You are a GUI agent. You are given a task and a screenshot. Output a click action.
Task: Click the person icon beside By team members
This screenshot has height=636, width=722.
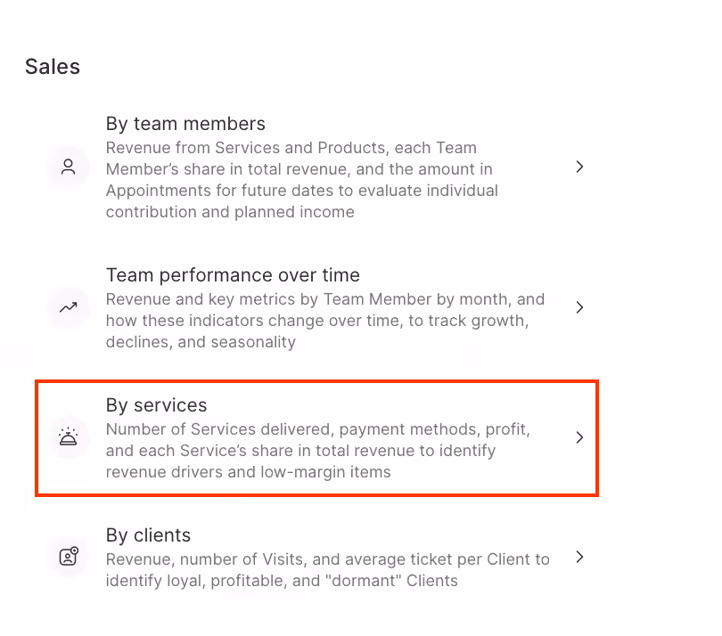click(x=69, y=167)
